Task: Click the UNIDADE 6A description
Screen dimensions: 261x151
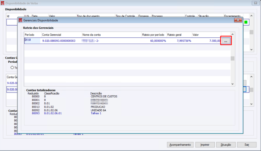Action: click(99, 110)
